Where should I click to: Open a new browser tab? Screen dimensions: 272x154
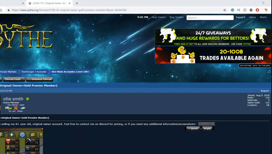click(77, 3)
